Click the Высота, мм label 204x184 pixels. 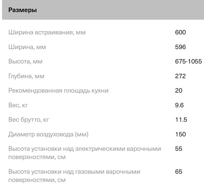tap(26, 61)
